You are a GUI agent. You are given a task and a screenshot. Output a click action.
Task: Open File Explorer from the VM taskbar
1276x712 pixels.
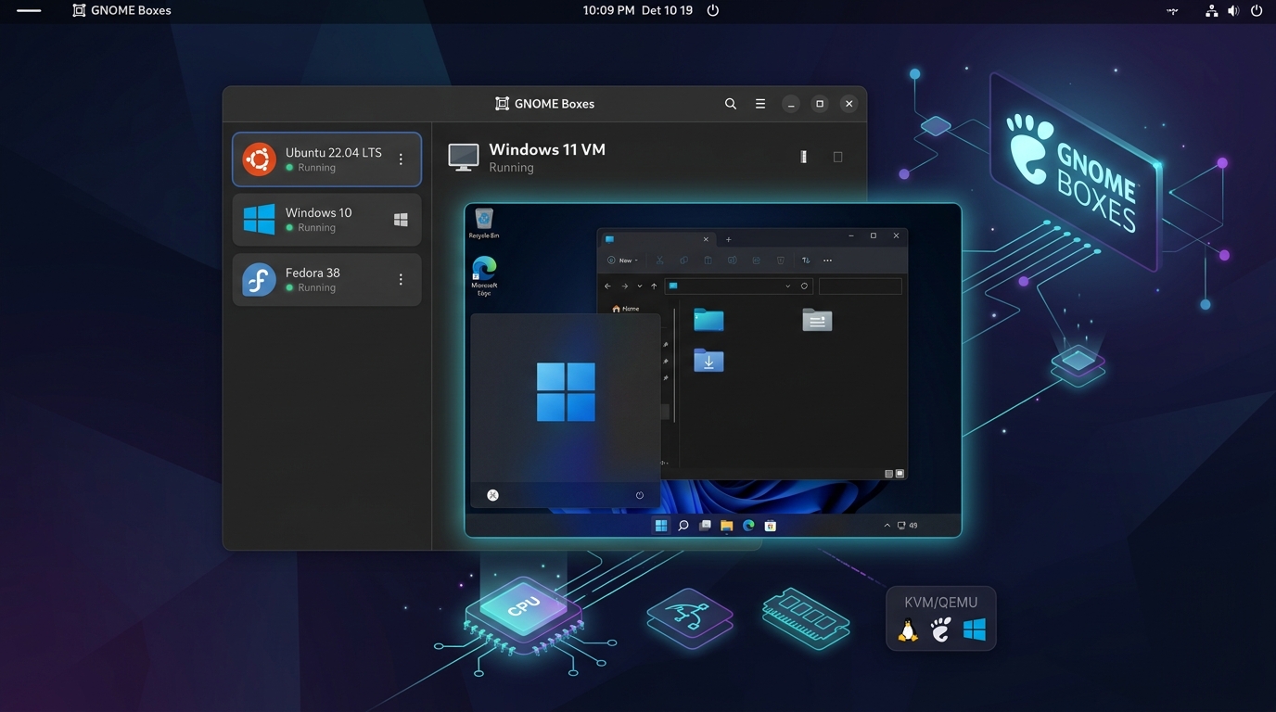pos(727,526)
